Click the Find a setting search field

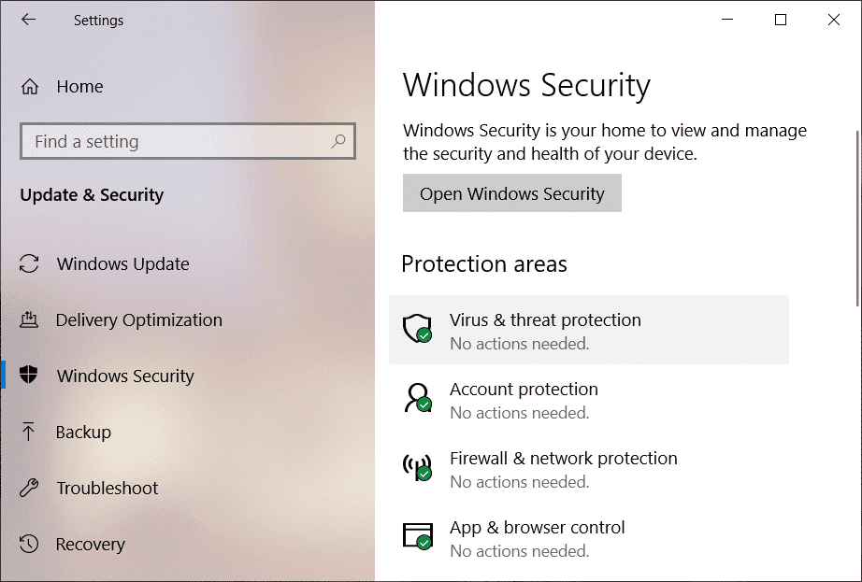click(168, 141)
